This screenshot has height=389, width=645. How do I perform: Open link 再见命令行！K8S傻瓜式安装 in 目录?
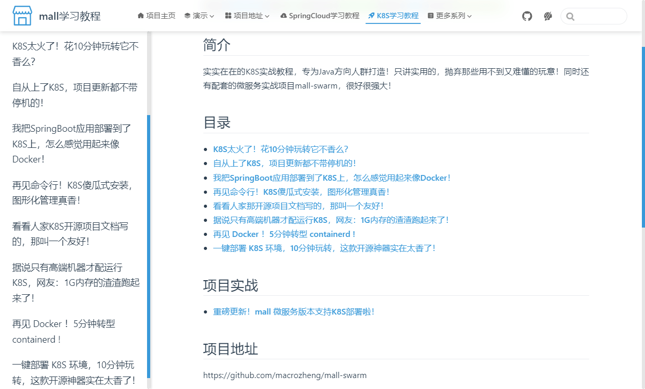point(301,192)
